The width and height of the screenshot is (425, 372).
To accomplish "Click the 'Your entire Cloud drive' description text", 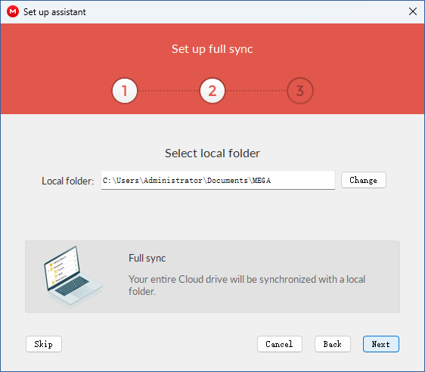I will (x=247, y=285).
